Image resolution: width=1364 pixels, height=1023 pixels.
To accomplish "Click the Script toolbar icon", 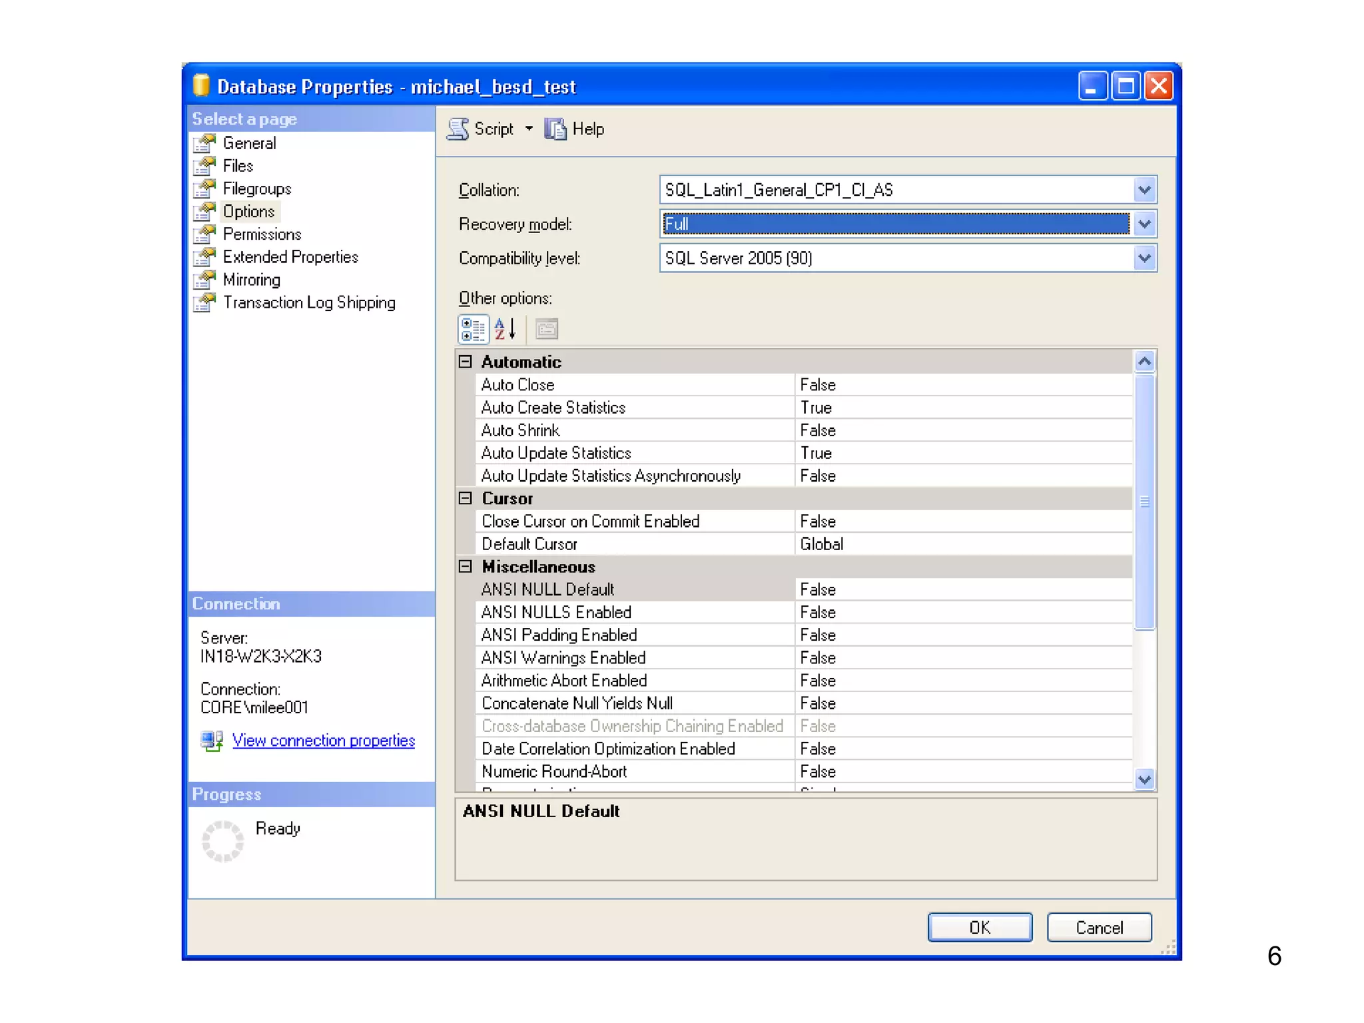I will 458,129.
